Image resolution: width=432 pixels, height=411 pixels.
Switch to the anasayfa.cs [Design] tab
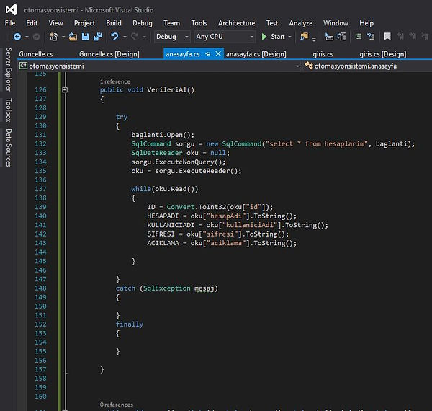click(x=256, y=54)
